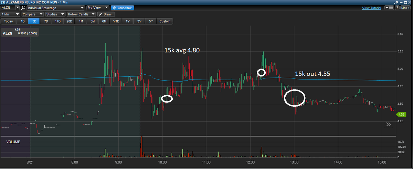The image size is (413, 169).
Task: Click the 12:00 time axis label
Action: (x=250, y=162)
